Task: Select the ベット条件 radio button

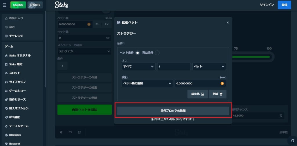Action: pyautogui.click(x=138, y=53)
